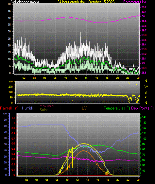
Task: Click the Max solar legend label
Action: coord(47,106)
